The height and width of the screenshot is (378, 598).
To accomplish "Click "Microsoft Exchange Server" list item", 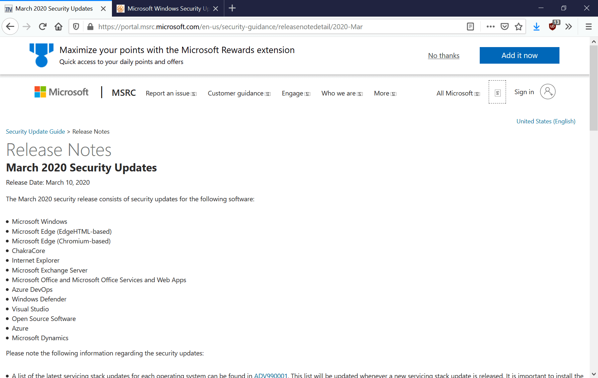I will tap(50, 270).
